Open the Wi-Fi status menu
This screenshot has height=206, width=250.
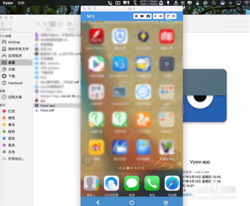click(x=246, y=3)
